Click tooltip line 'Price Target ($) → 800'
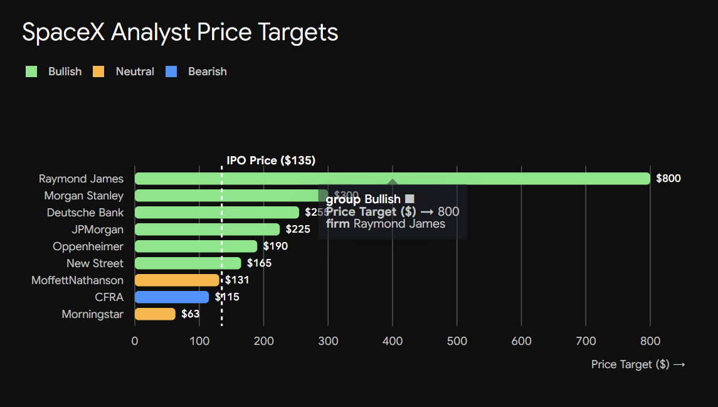This screenshot has width=718, height=407. click(393, 211)
